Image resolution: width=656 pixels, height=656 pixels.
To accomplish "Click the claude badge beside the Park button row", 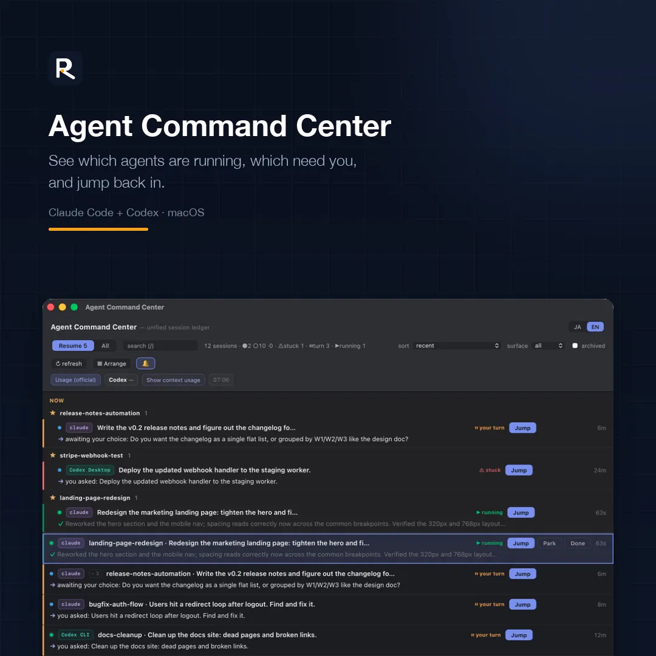I will point(70,543).
